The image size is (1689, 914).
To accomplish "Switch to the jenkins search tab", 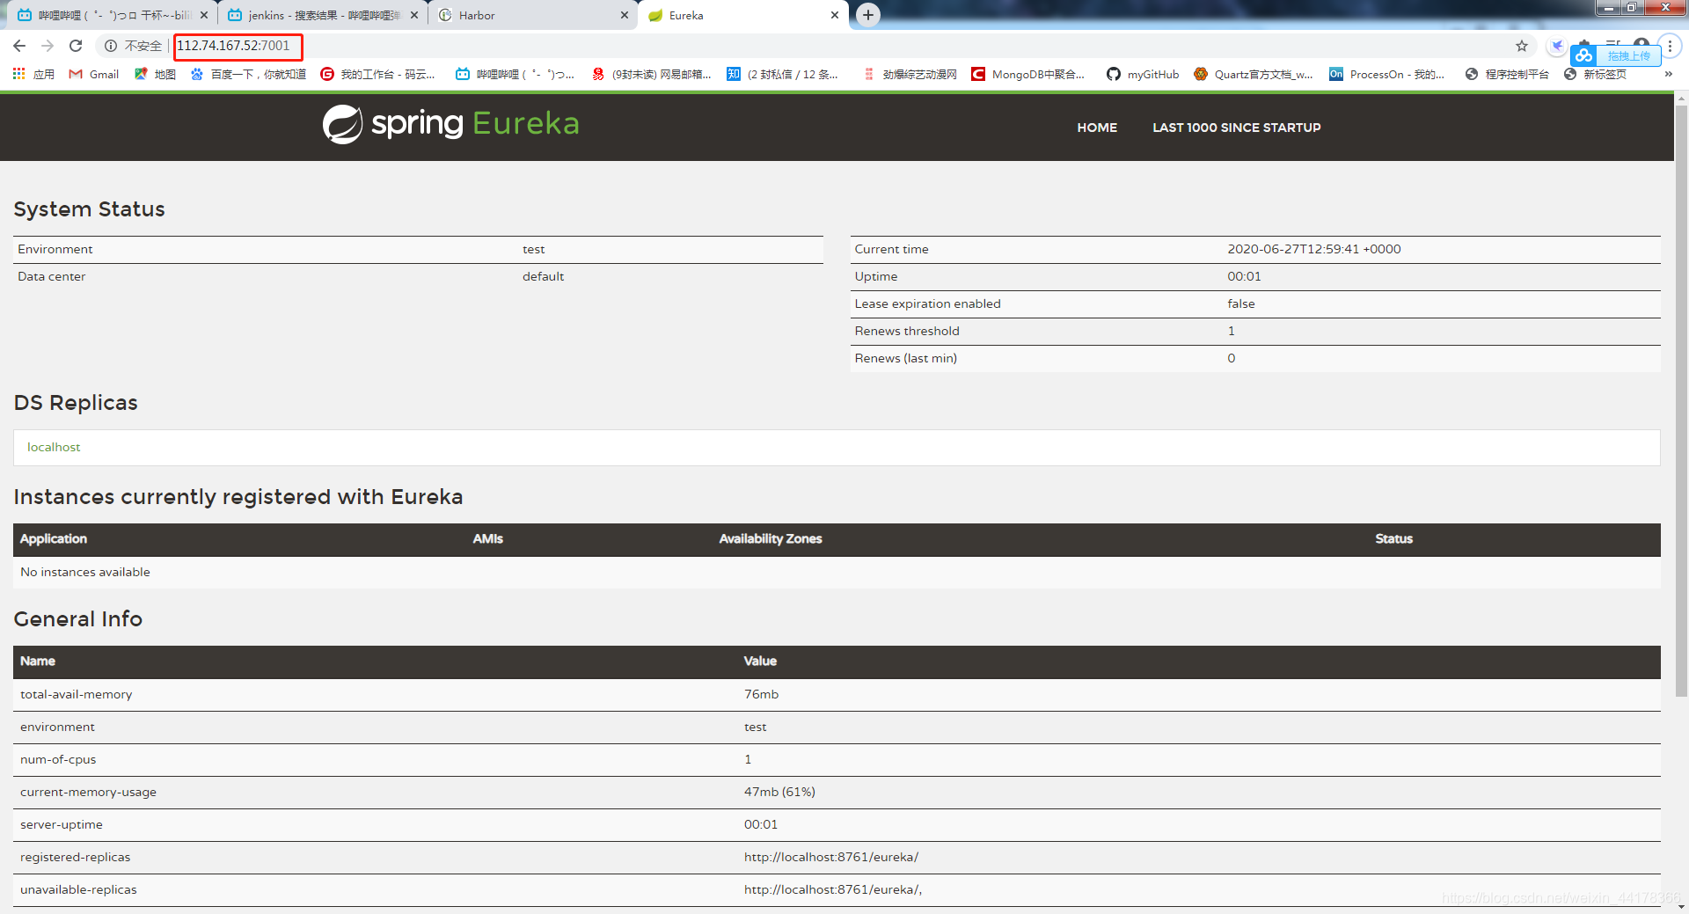I will [322, 15].
